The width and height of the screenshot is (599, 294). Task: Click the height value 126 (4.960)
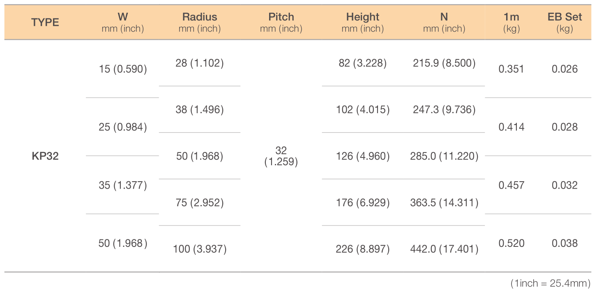point(363,156)
